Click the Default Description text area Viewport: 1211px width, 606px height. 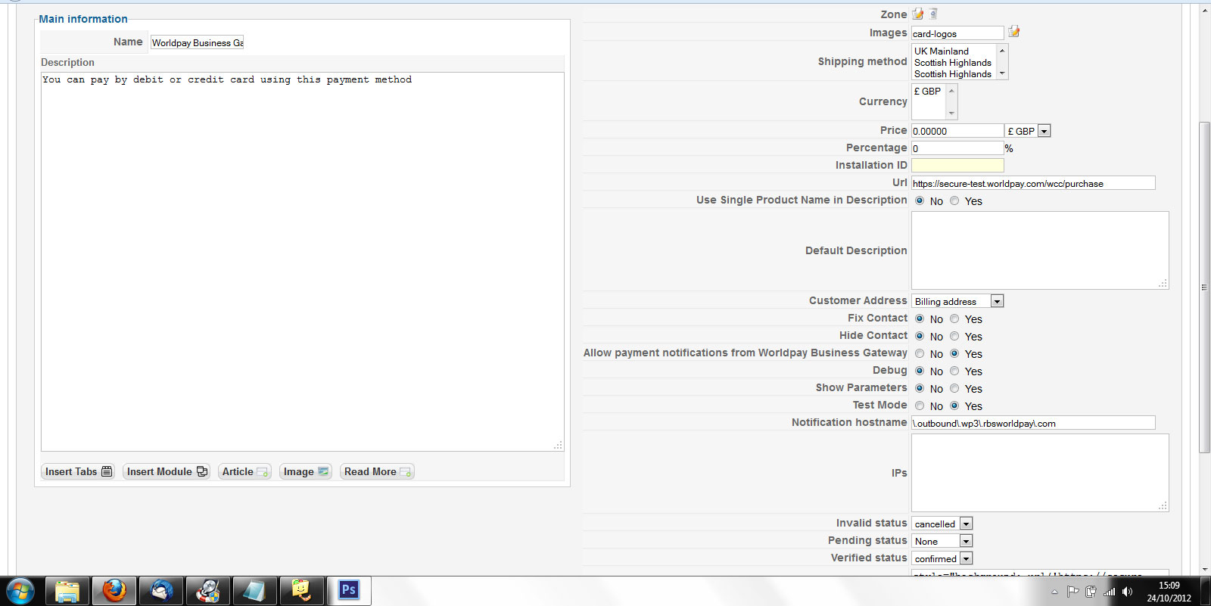[x=1040, y=250]
